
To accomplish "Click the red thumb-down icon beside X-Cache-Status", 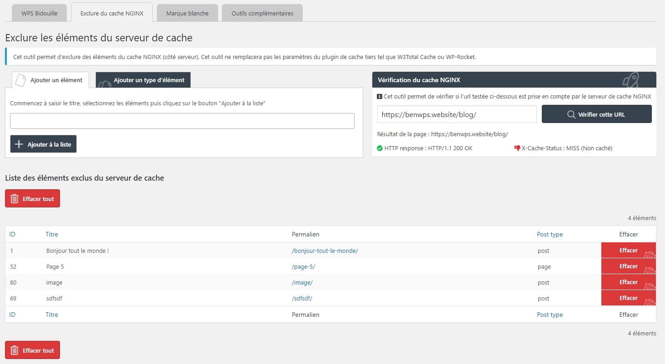I will pyautogui.click(x=517, y=148).
